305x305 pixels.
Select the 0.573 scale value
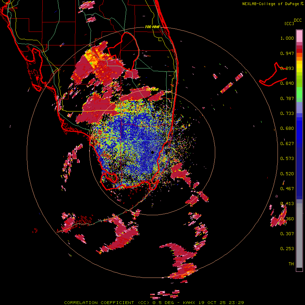[287, 159]
